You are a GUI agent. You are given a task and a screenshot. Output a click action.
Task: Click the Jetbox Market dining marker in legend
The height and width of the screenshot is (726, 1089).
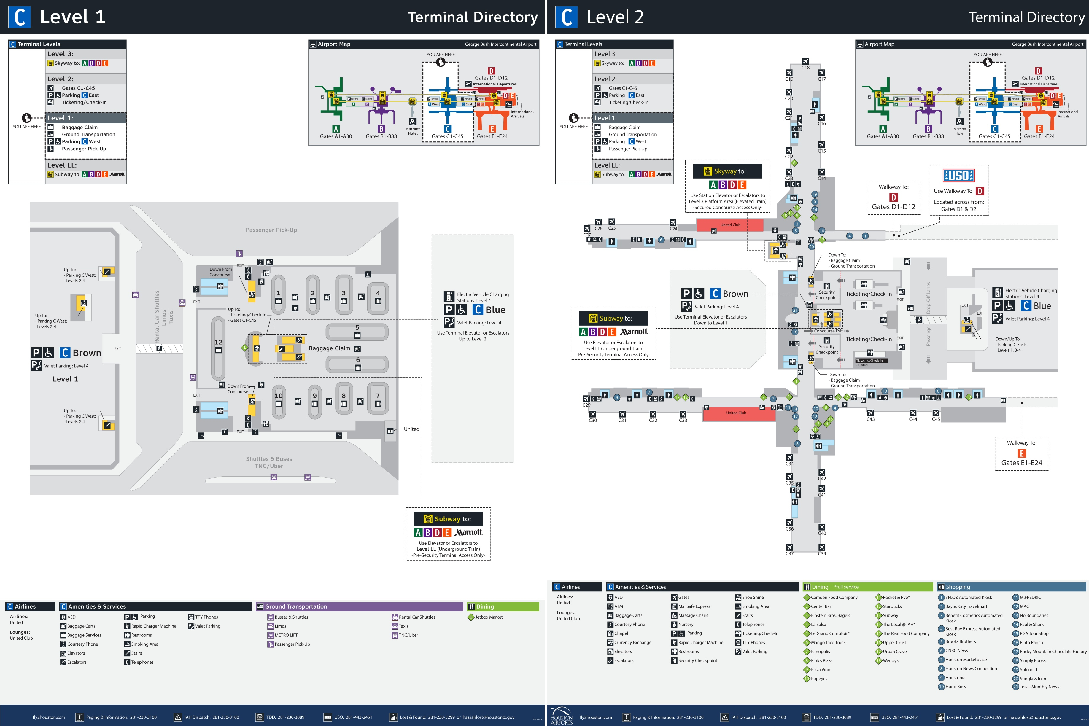pyautogui.click(x=471, y=617)
